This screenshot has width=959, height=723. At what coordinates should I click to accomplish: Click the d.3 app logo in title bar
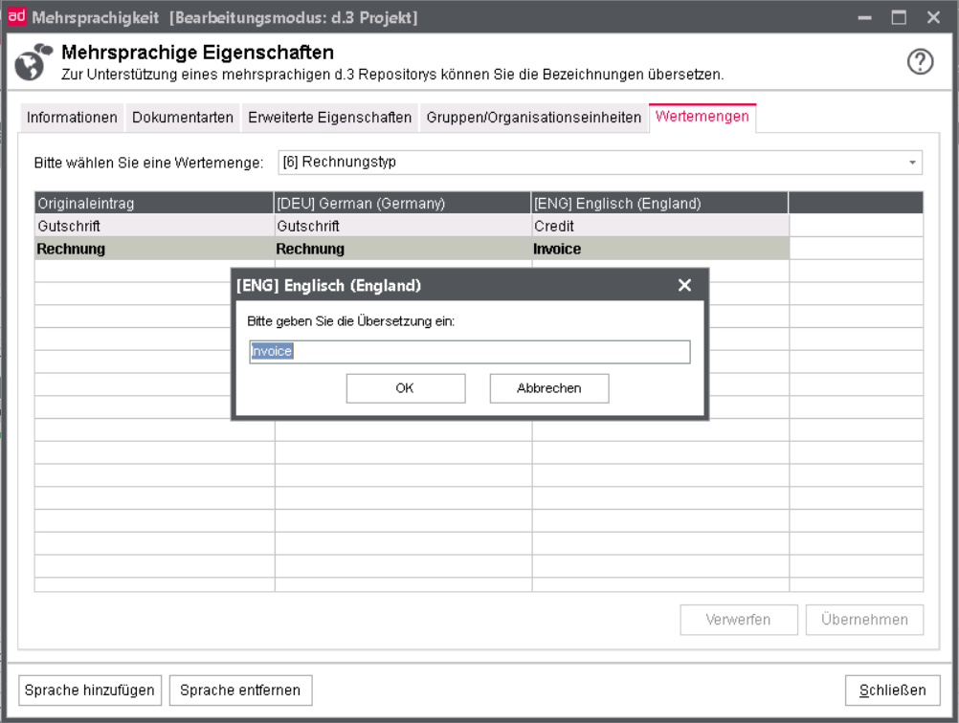click(16, 16)
